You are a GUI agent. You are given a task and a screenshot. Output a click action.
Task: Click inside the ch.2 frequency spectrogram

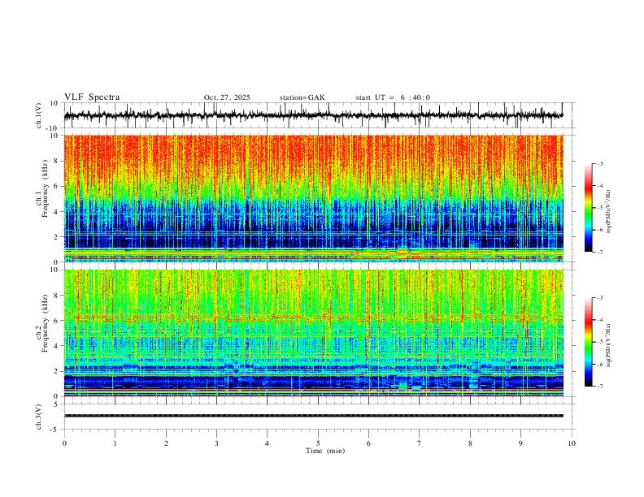[313, 333]
